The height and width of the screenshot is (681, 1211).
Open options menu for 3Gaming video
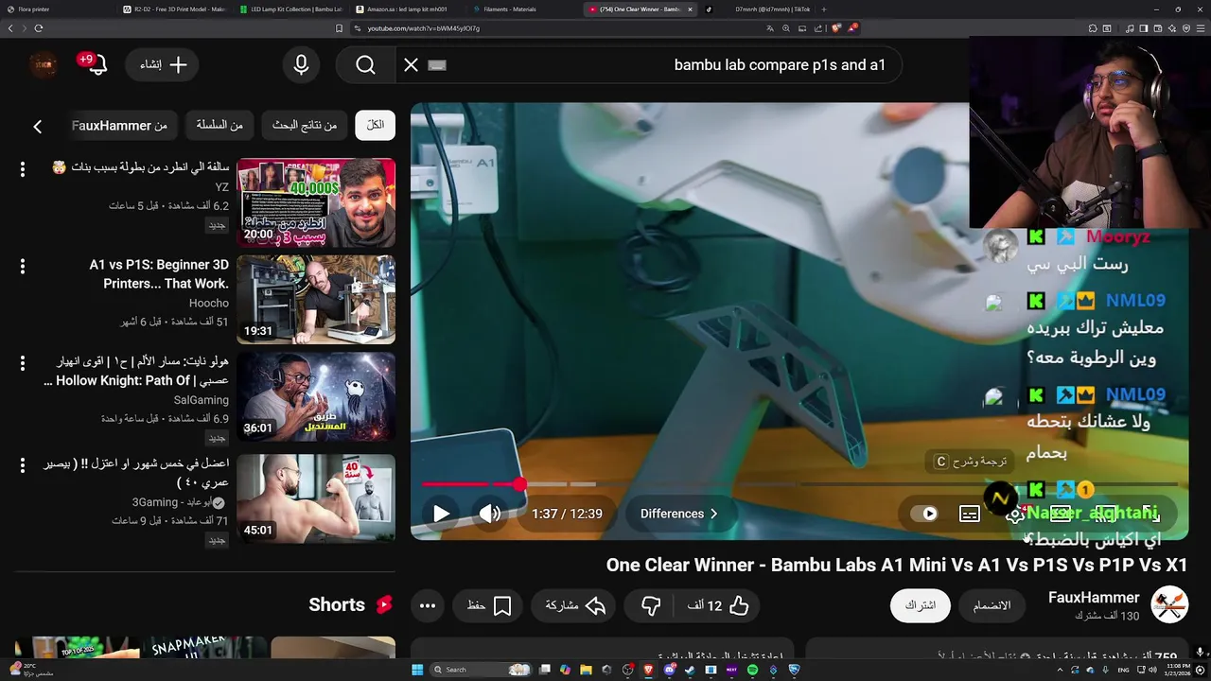pos(23,465)
